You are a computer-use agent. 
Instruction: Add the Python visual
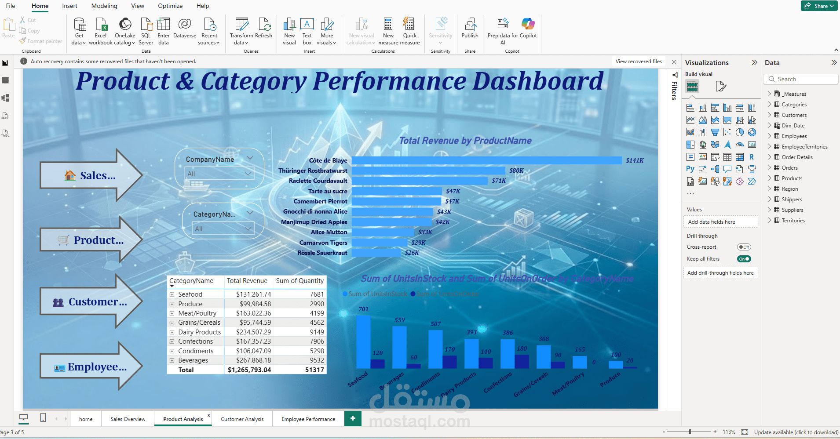point(690,169)
